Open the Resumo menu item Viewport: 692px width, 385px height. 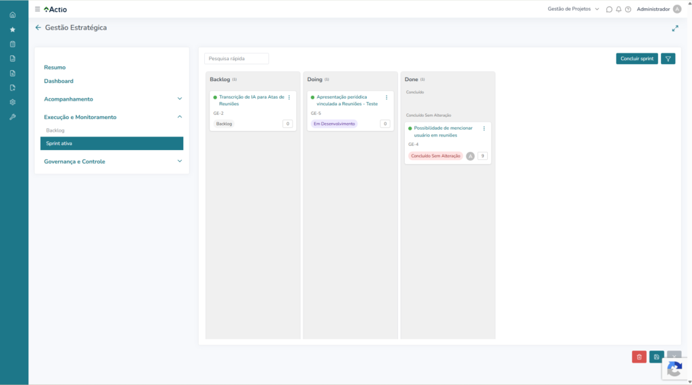point(55,68)
